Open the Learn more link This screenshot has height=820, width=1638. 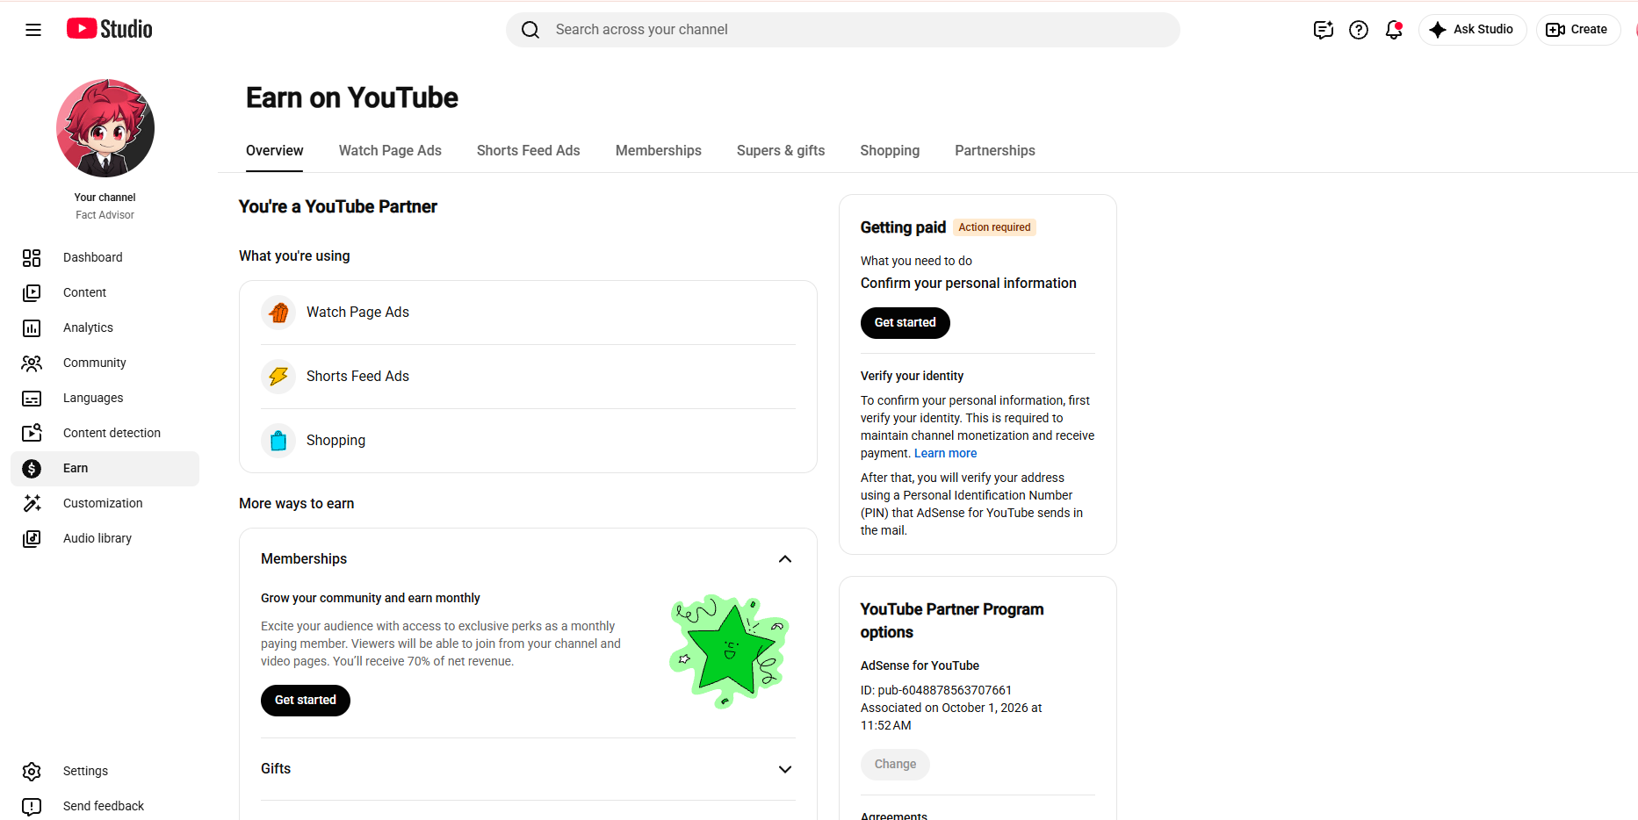[x=945, y=453]
